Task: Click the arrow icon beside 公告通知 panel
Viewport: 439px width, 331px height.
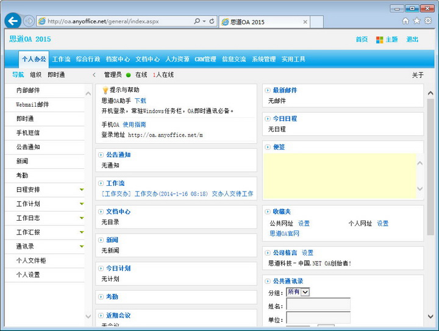Action: tap(101, 155)
